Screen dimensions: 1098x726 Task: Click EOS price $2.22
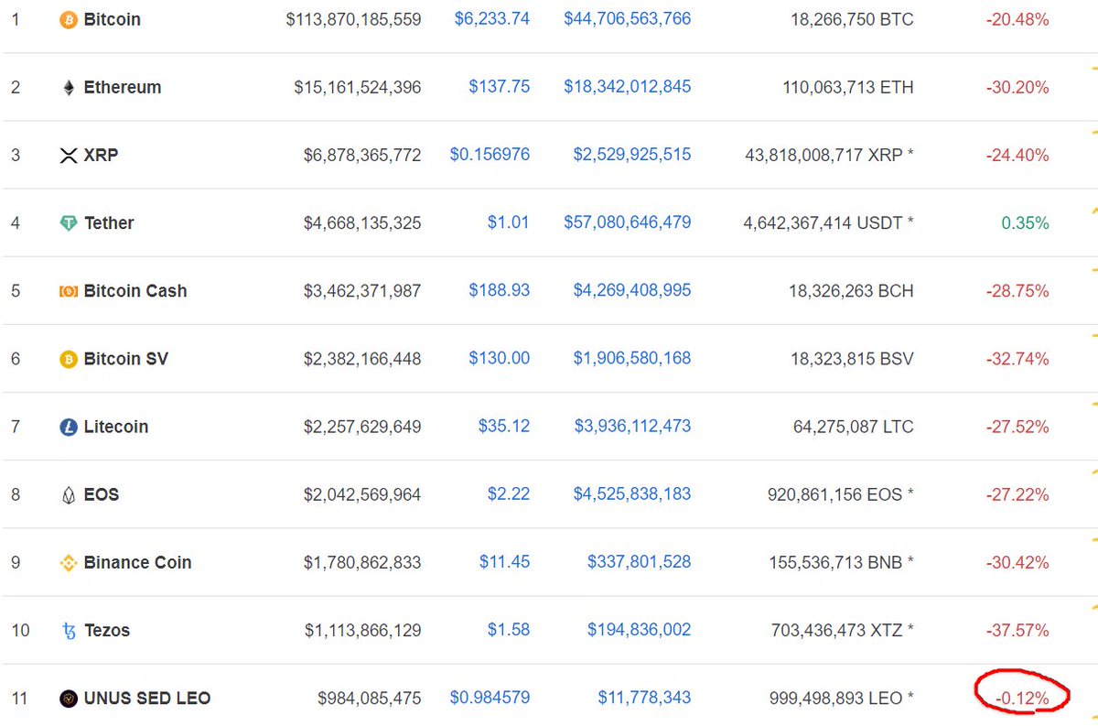[x=509, y=493]
